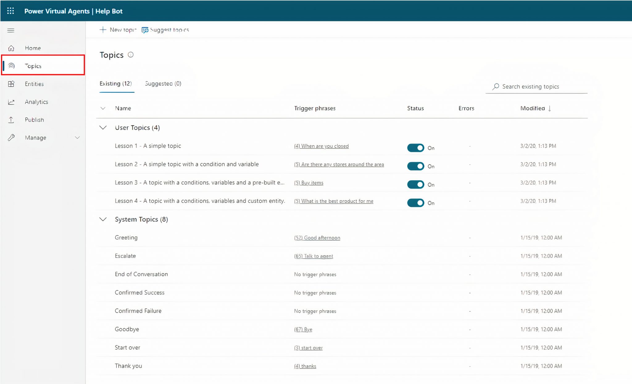Collapse the System Topics group

103,219
